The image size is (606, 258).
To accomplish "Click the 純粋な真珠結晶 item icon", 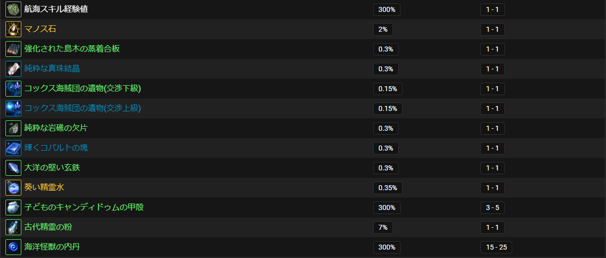I will [13, 69].
